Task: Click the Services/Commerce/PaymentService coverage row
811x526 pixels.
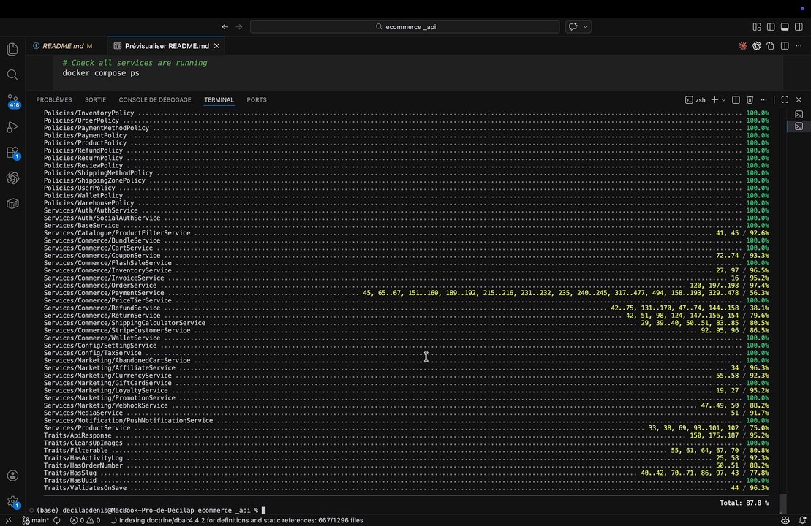Action: pyautogui.click(x=406, y=293)
